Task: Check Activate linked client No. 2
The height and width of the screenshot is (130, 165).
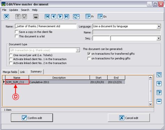Action: [x=11, y=63]
